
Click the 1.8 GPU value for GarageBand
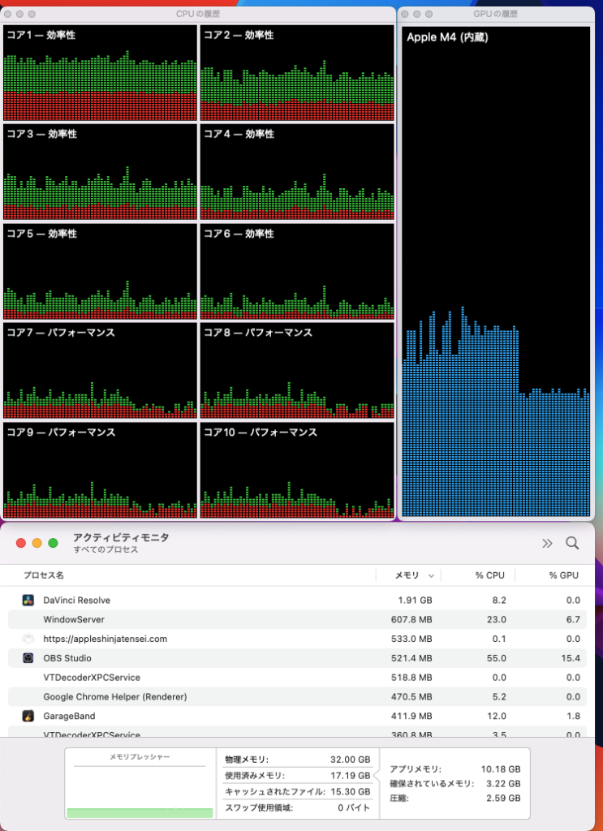point(574,716)
